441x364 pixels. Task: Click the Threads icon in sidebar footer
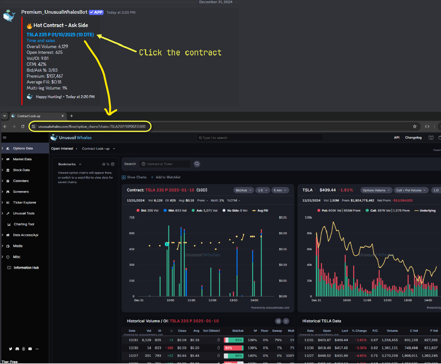24,349
